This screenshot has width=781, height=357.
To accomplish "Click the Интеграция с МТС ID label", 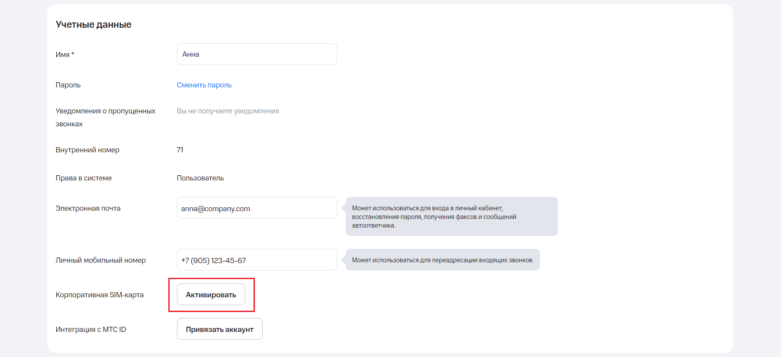I will [91, 329].
